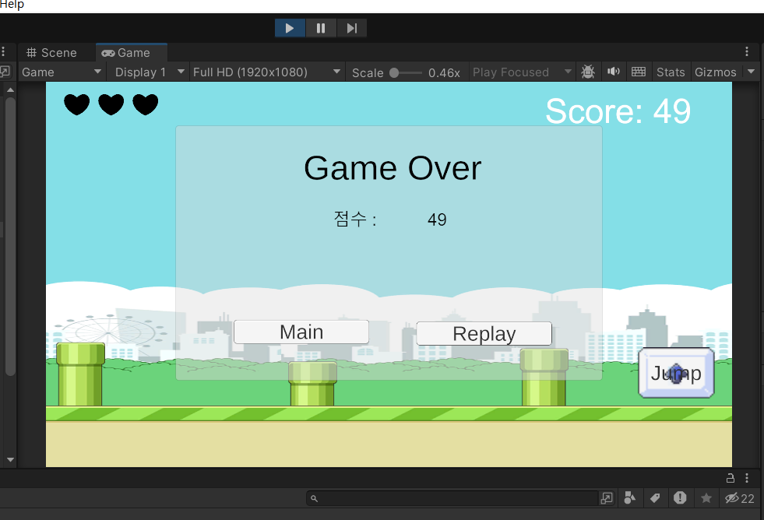Click the magnifier search icon
The image size is (764, 520).
point(315,498)
